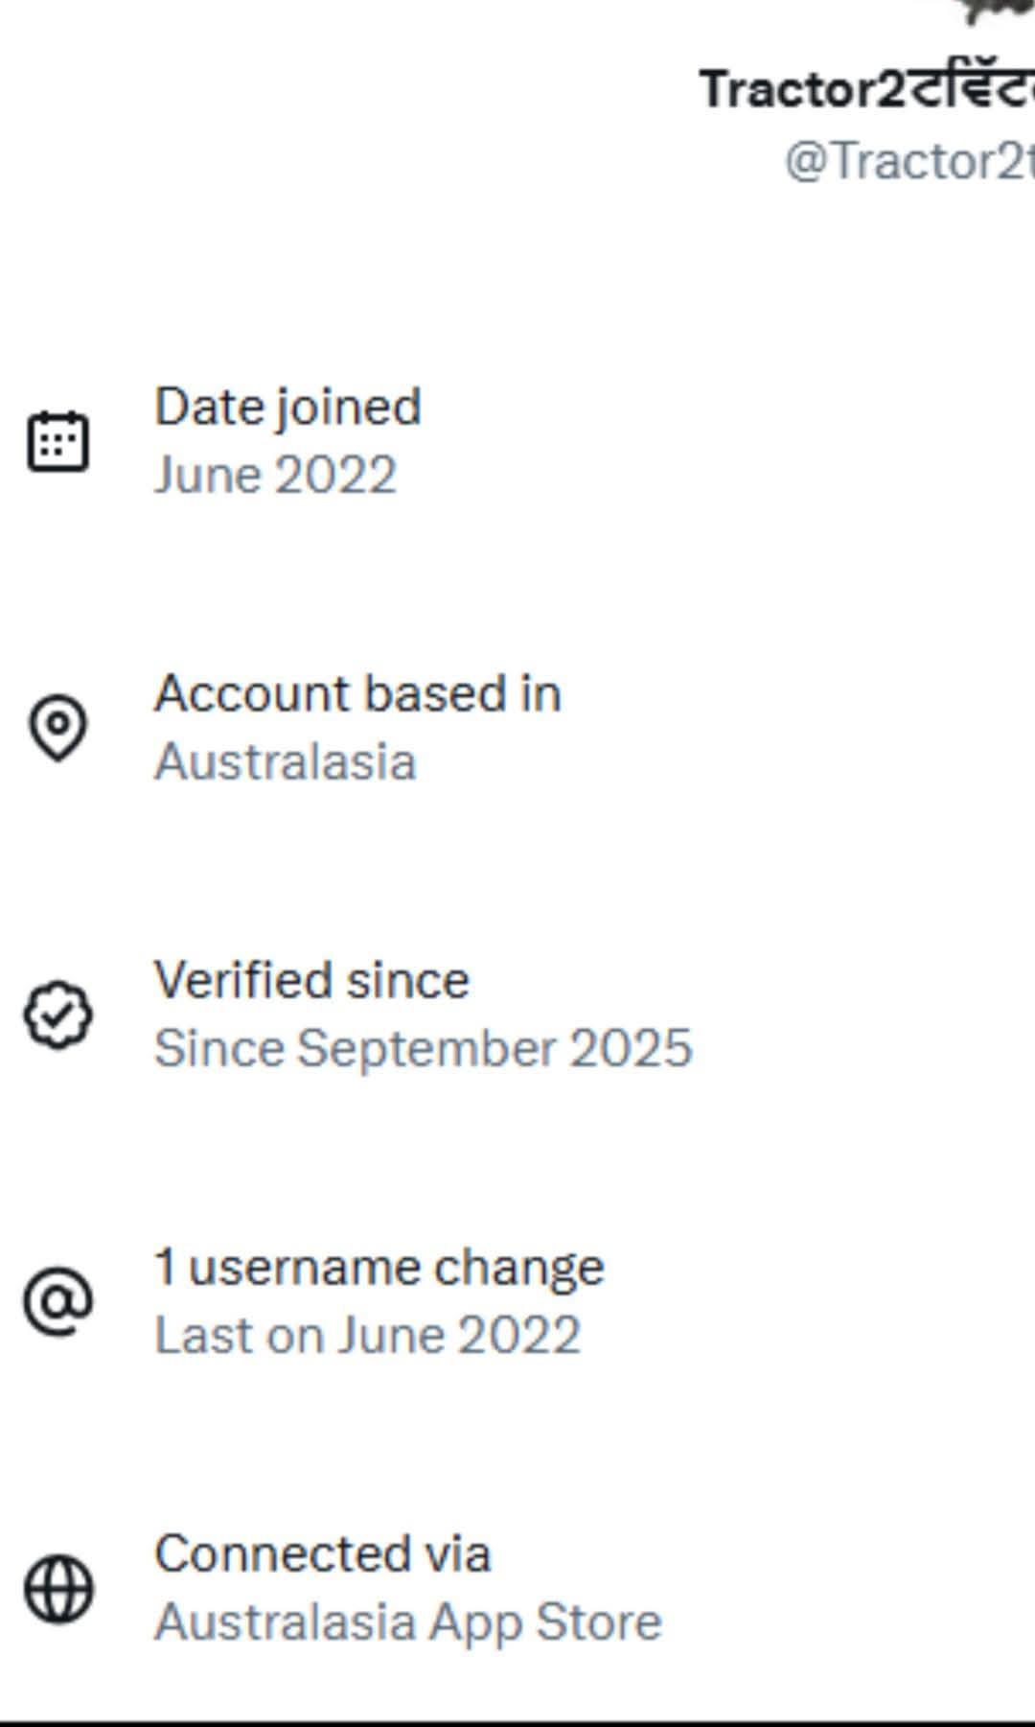Click the location pin icon
Screen dimensions: 1035x1727
coord(58,728)
